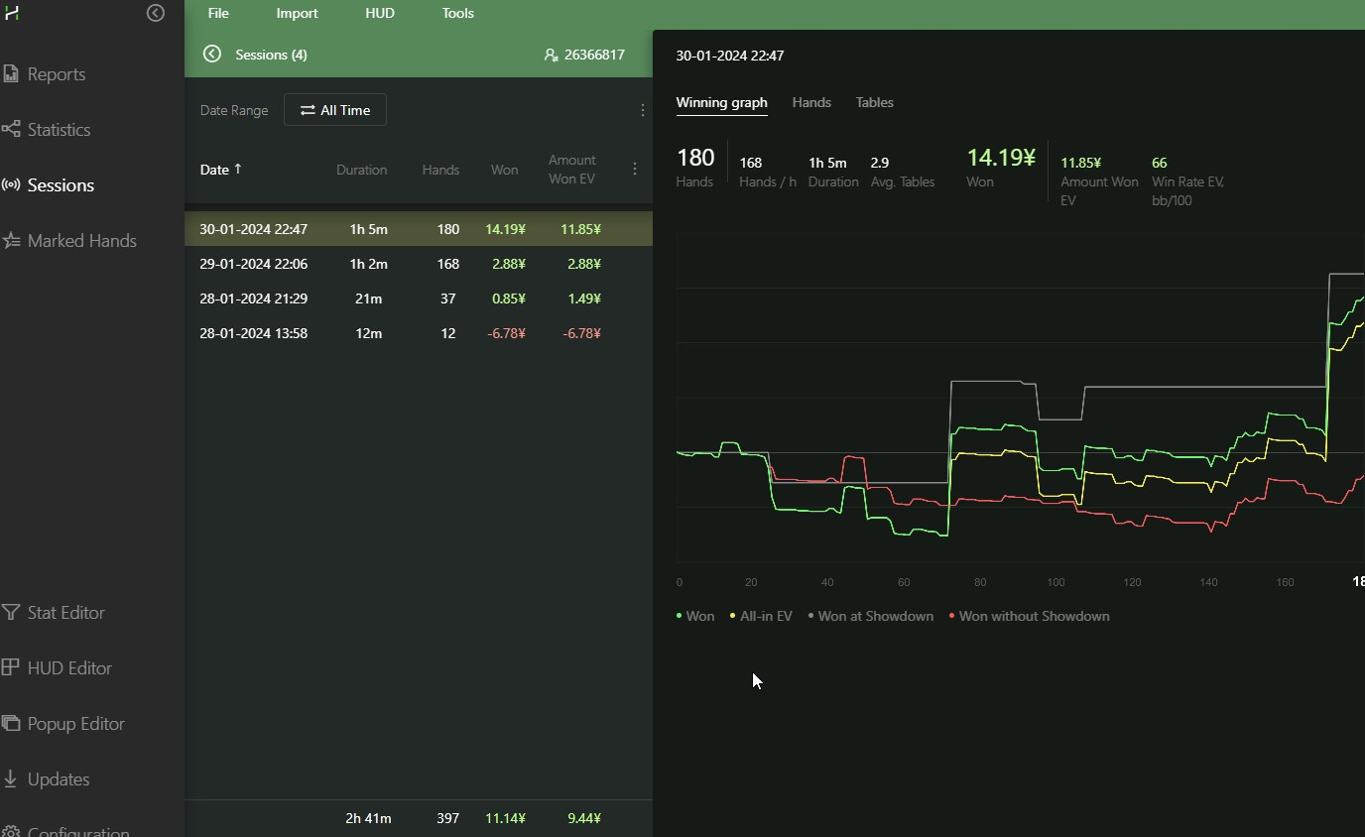1365x837 pixels.
Task: Click the 14.19¥ Won summary figure
Action: pyautogui.click(x=1001, y=158)
